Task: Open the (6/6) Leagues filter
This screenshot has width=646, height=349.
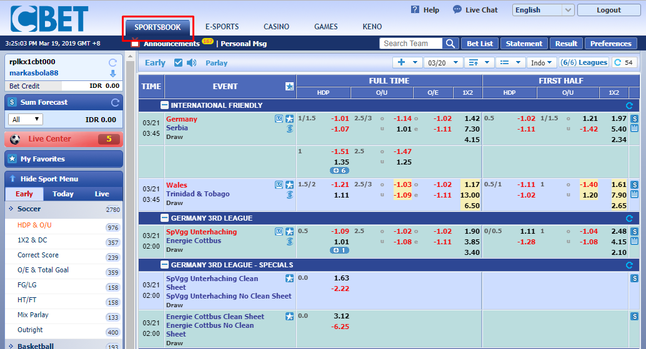Action: coord(584,62)
